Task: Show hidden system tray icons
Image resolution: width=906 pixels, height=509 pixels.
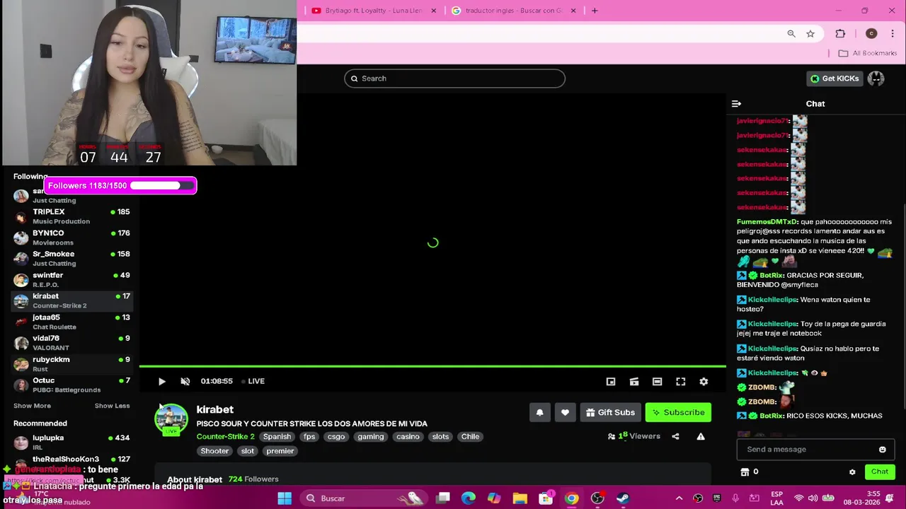Action: pyautogui.click(x=679, y=498)
